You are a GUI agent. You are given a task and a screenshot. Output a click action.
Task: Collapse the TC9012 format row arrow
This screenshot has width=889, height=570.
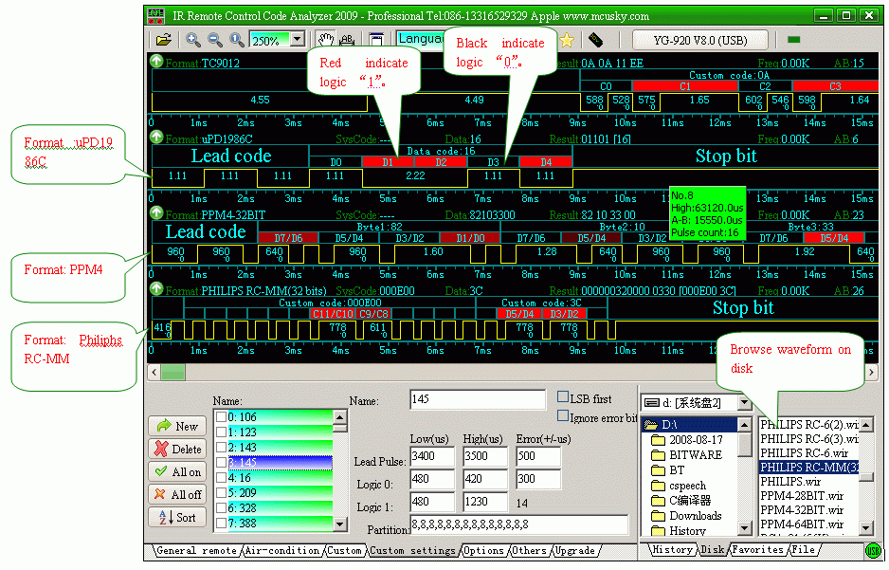(x=156, y=63)
